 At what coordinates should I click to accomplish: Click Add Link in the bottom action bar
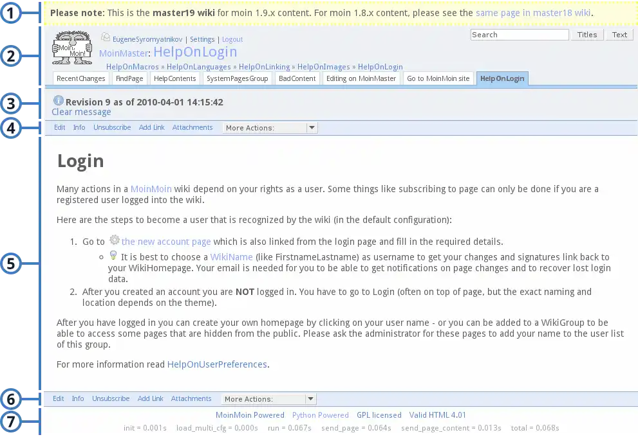(x=151, y=399)
